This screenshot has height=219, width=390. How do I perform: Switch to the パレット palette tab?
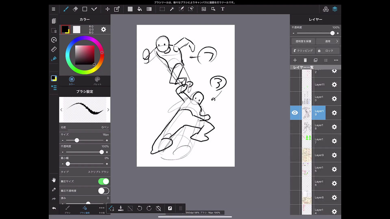(x=97, y=81)
